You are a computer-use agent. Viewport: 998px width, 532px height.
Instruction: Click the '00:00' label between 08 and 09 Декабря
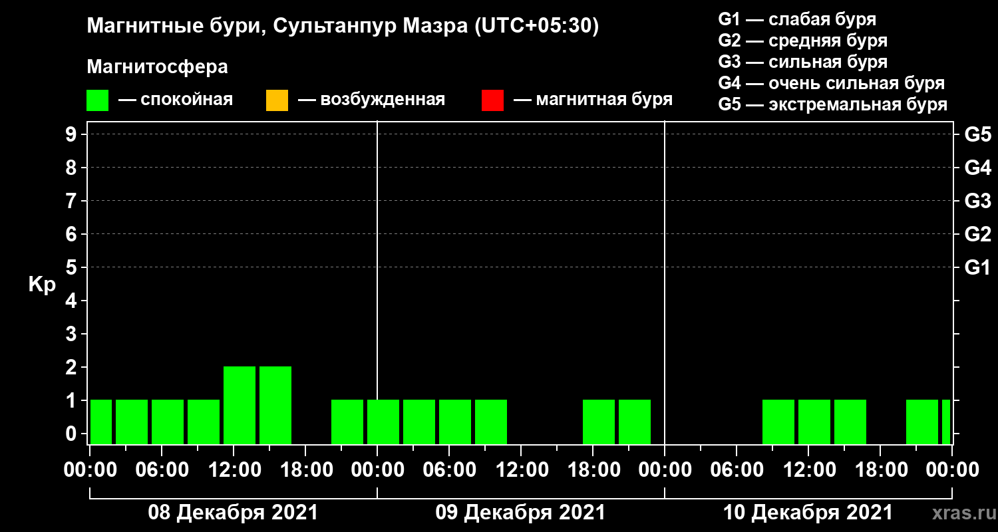(x=377, y=469)
